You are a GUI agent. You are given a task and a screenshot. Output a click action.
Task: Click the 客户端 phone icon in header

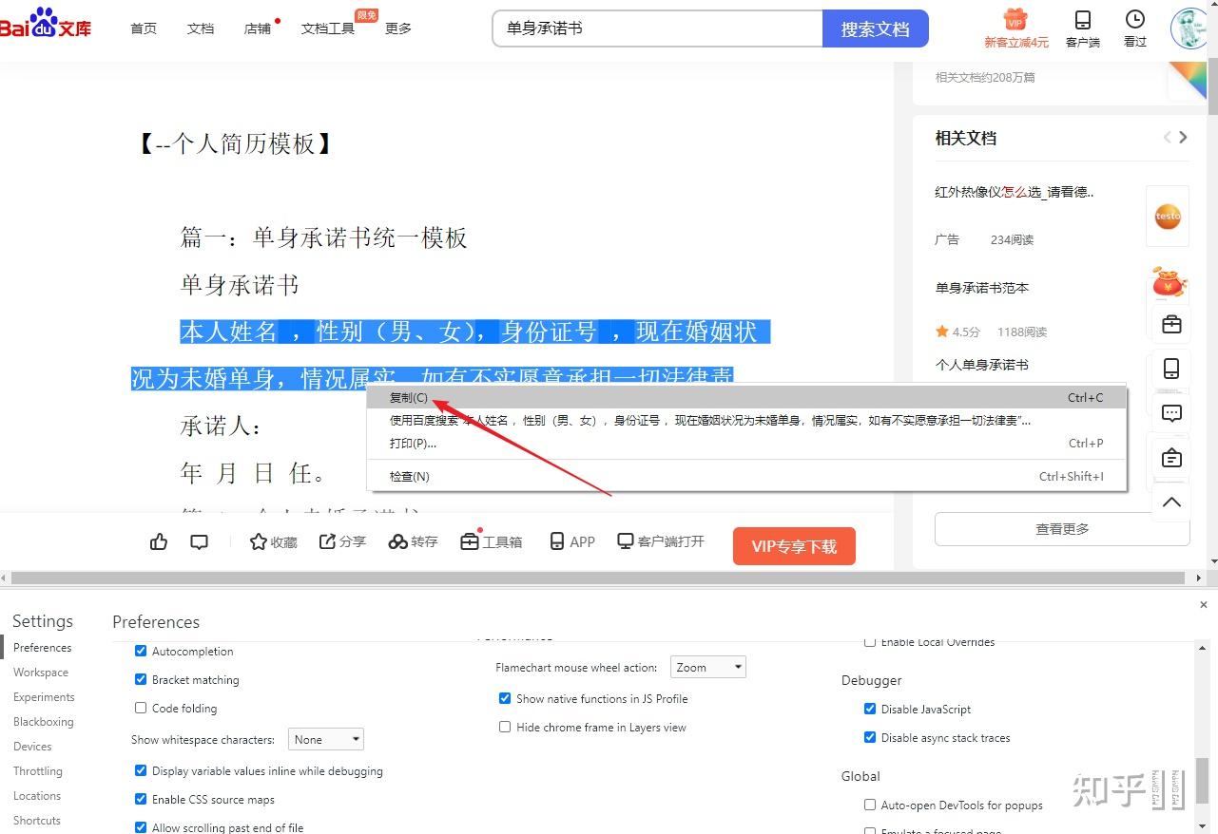tap(1082, 20)
